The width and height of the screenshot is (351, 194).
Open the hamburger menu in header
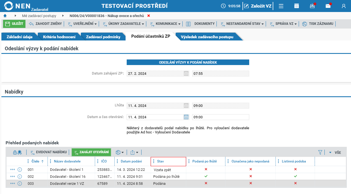(281, 6)
